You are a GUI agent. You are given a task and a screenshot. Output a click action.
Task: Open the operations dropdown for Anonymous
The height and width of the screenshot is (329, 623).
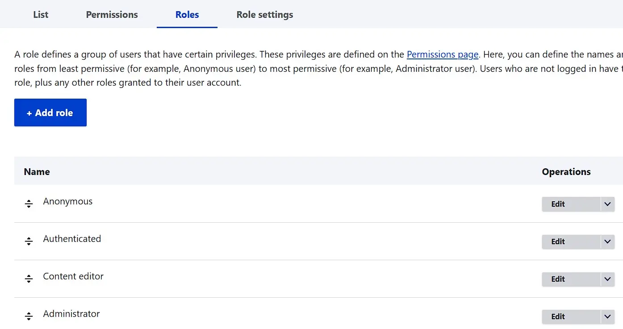607,204
